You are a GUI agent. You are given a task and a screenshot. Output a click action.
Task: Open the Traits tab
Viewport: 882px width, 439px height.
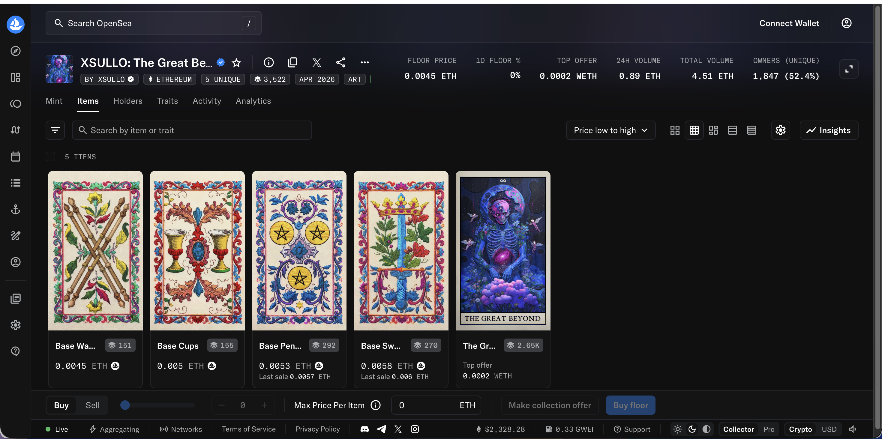167,101
